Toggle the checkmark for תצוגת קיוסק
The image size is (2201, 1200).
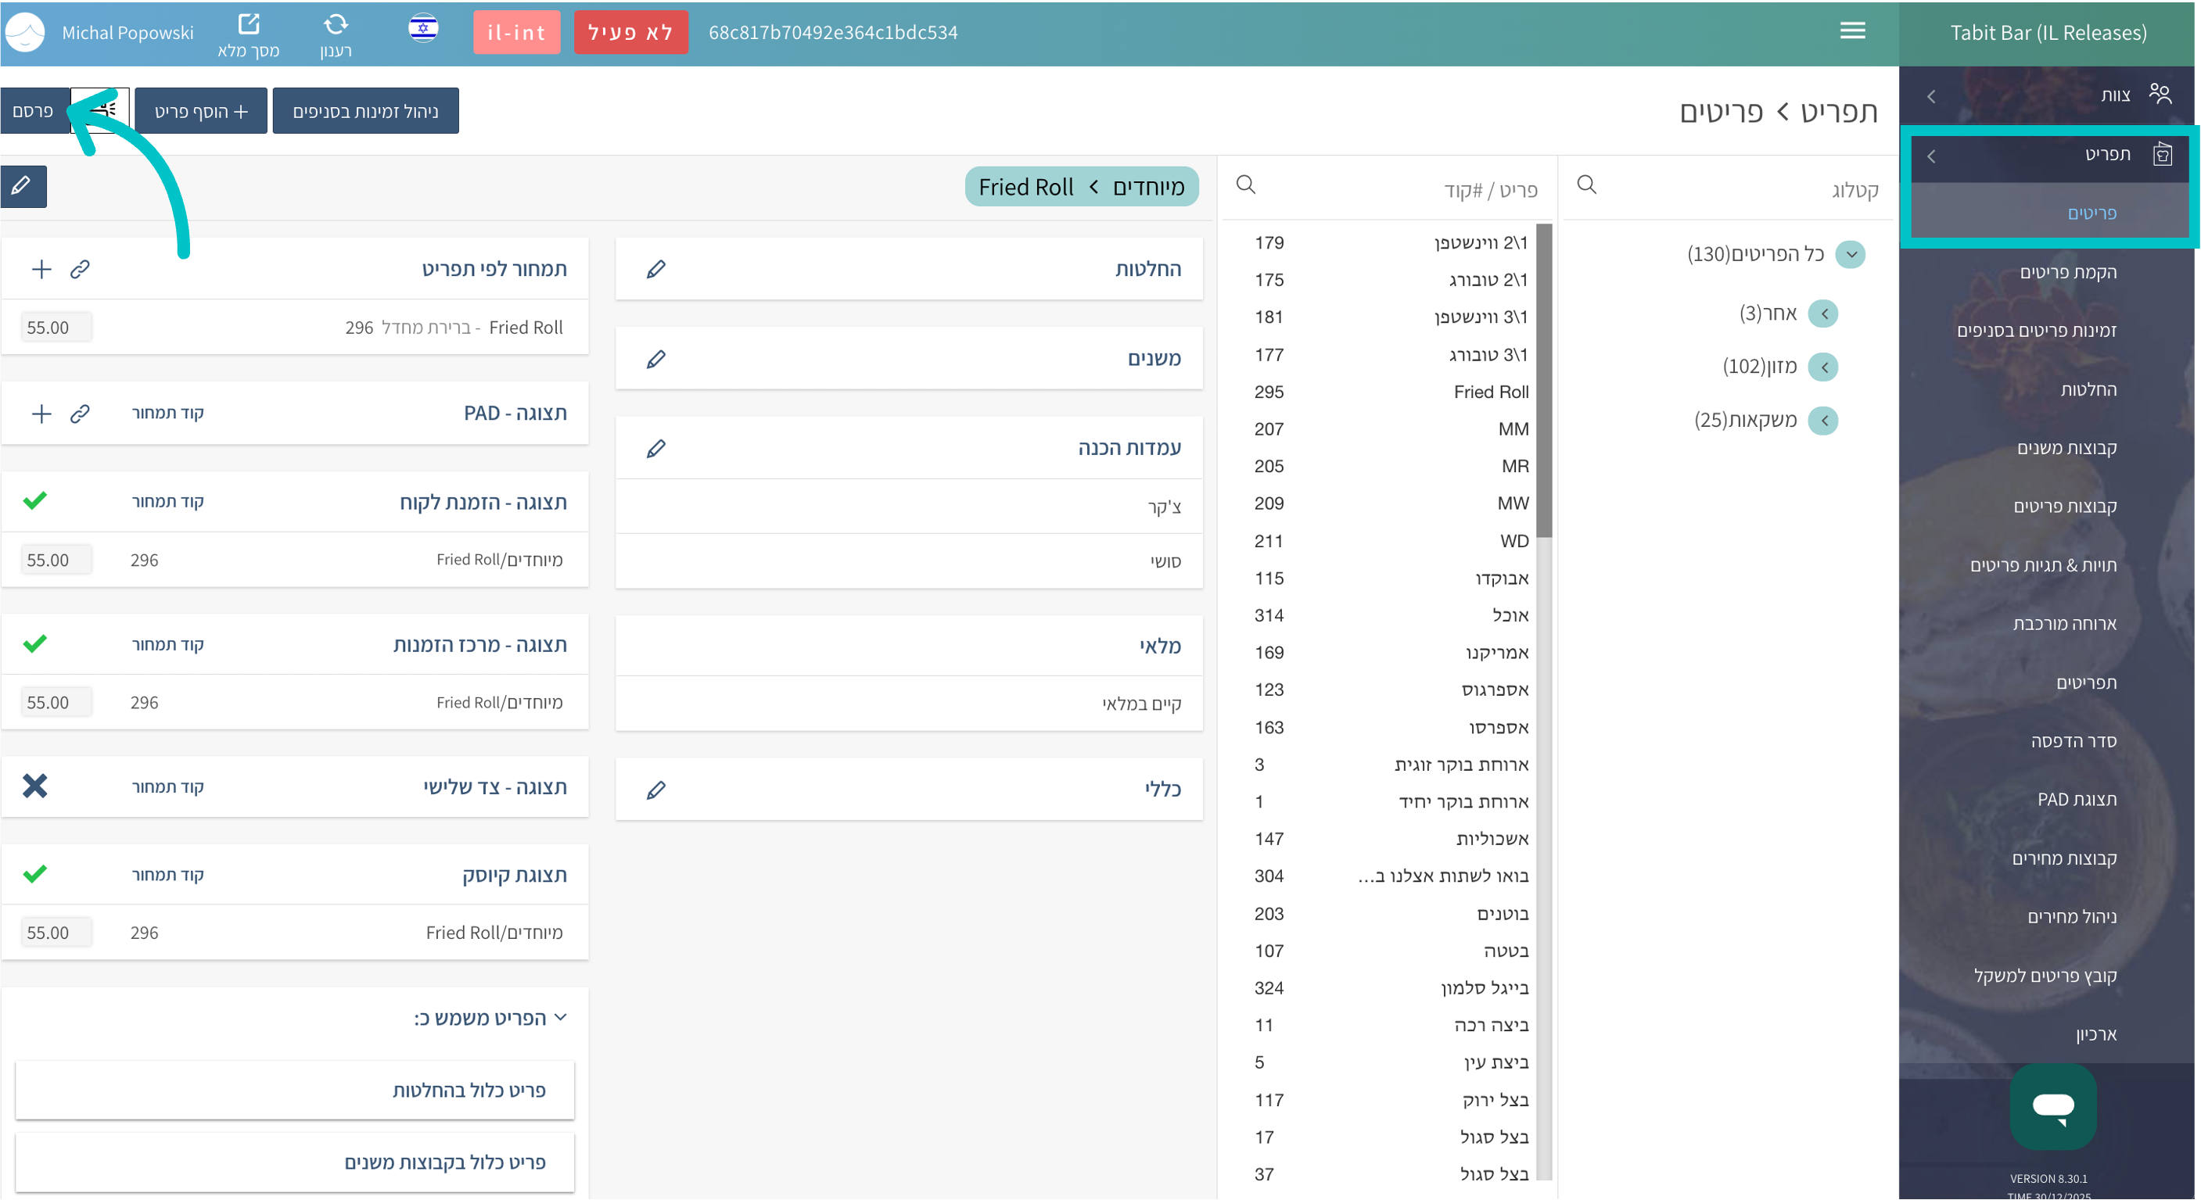[x=35, y=874]
